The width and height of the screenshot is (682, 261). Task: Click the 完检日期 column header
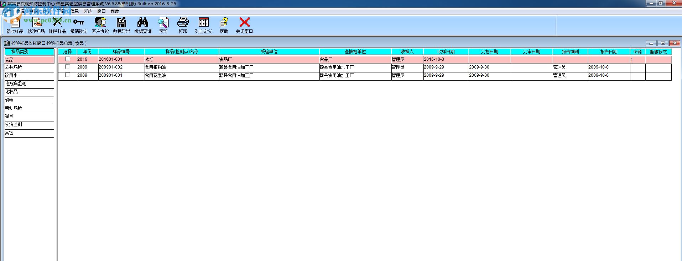[x=490, y=52]
